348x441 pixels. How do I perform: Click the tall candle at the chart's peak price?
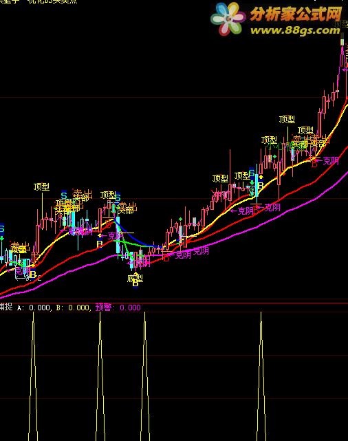pos(342,42)
